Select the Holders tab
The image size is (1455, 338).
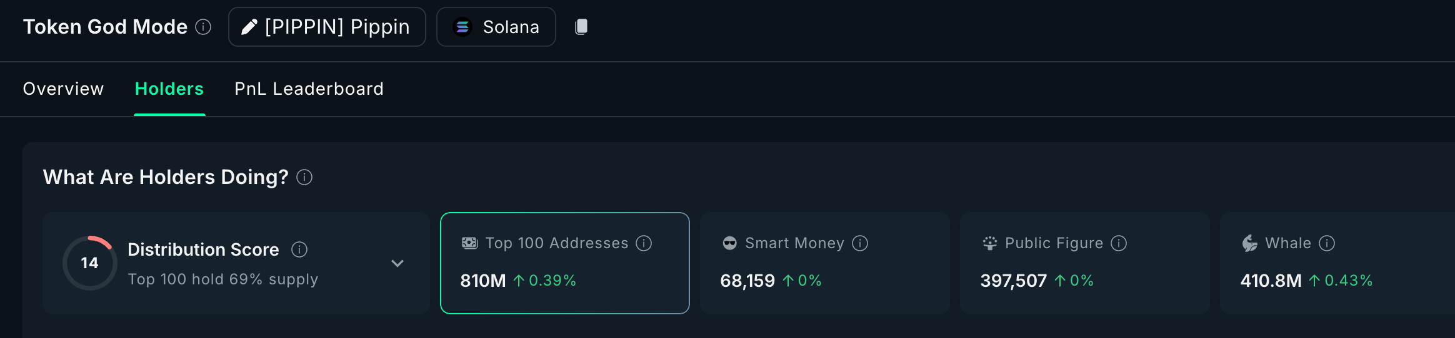(169, 89)
